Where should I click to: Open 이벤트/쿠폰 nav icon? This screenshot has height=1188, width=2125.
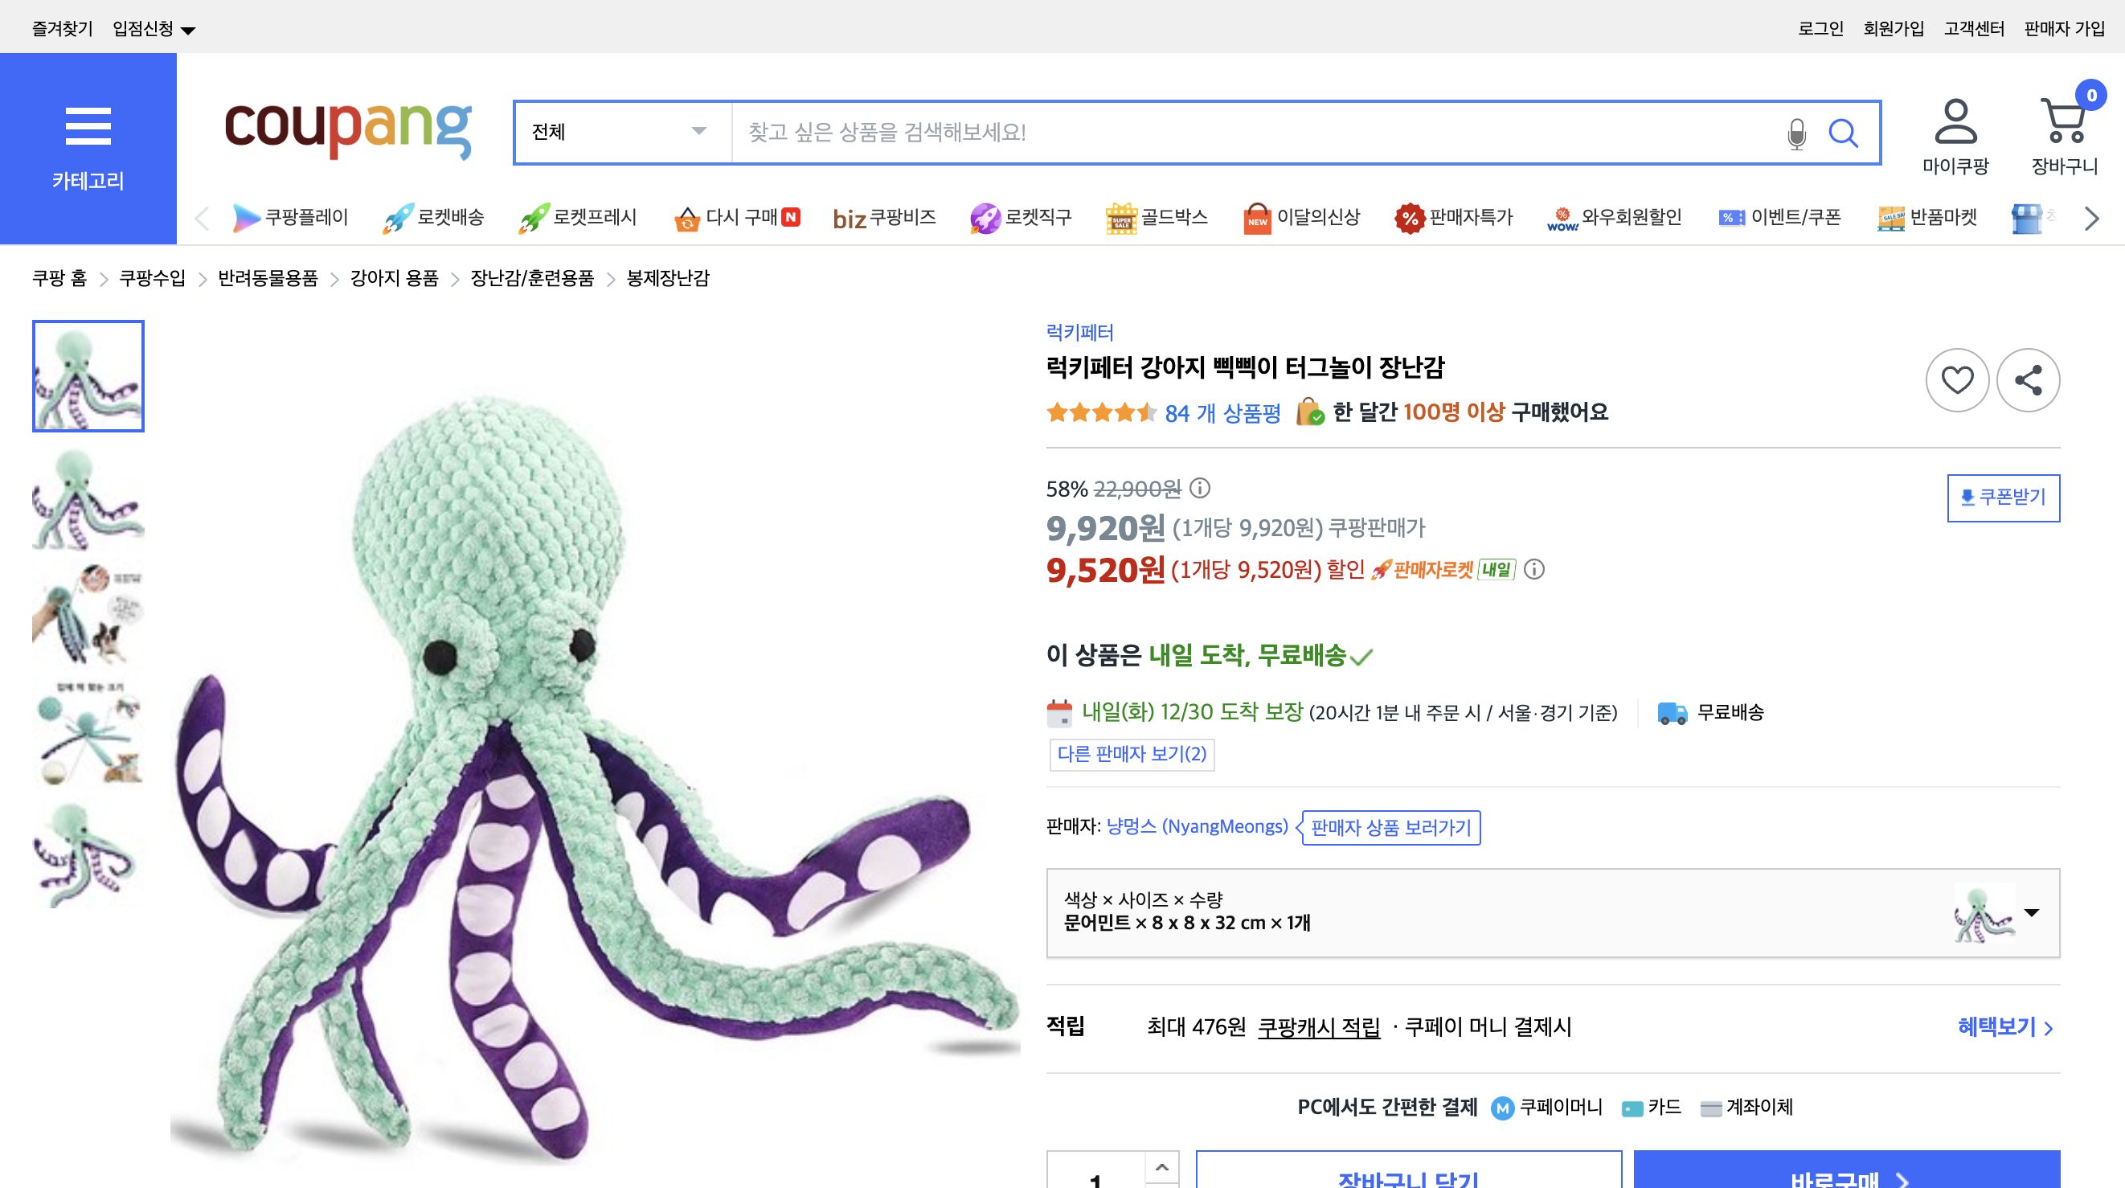1730,217
